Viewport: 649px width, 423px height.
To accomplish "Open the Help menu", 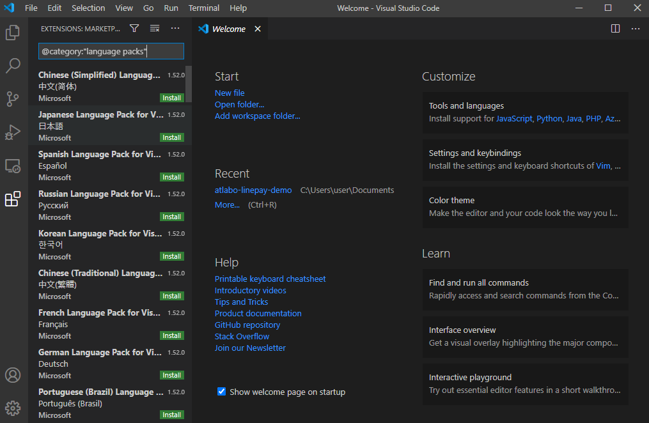I will pos(238,8).
